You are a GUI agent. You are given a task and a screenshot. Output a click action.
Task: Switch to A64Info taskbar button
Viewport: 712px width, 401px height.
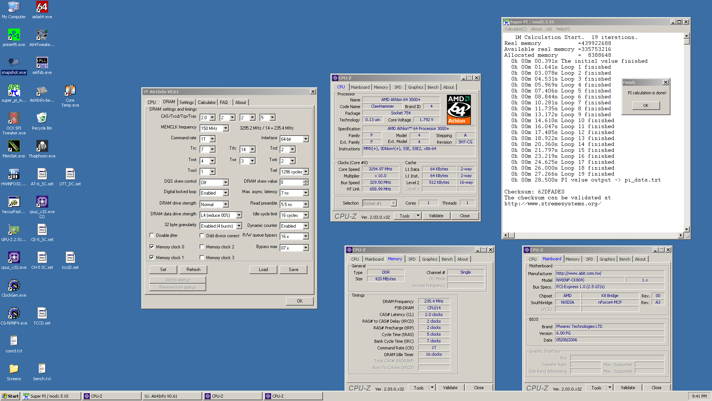(172, 396)
